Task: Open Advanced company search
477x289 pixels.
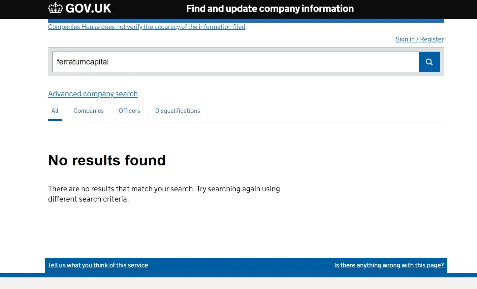Action: tap(93, 94)
